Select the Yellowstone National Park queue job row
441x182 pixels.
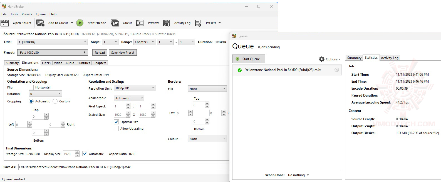coord(287,70)
